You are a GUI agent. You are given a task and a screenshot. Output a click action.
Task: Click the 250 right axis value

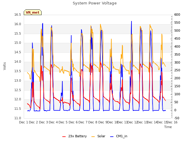click(x=177, y=70)
